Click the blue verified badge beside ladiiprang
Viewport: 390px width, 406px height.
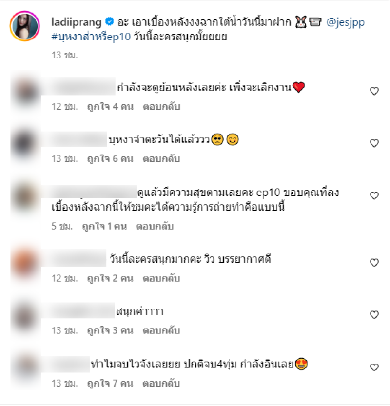click(x=109, y=22)
